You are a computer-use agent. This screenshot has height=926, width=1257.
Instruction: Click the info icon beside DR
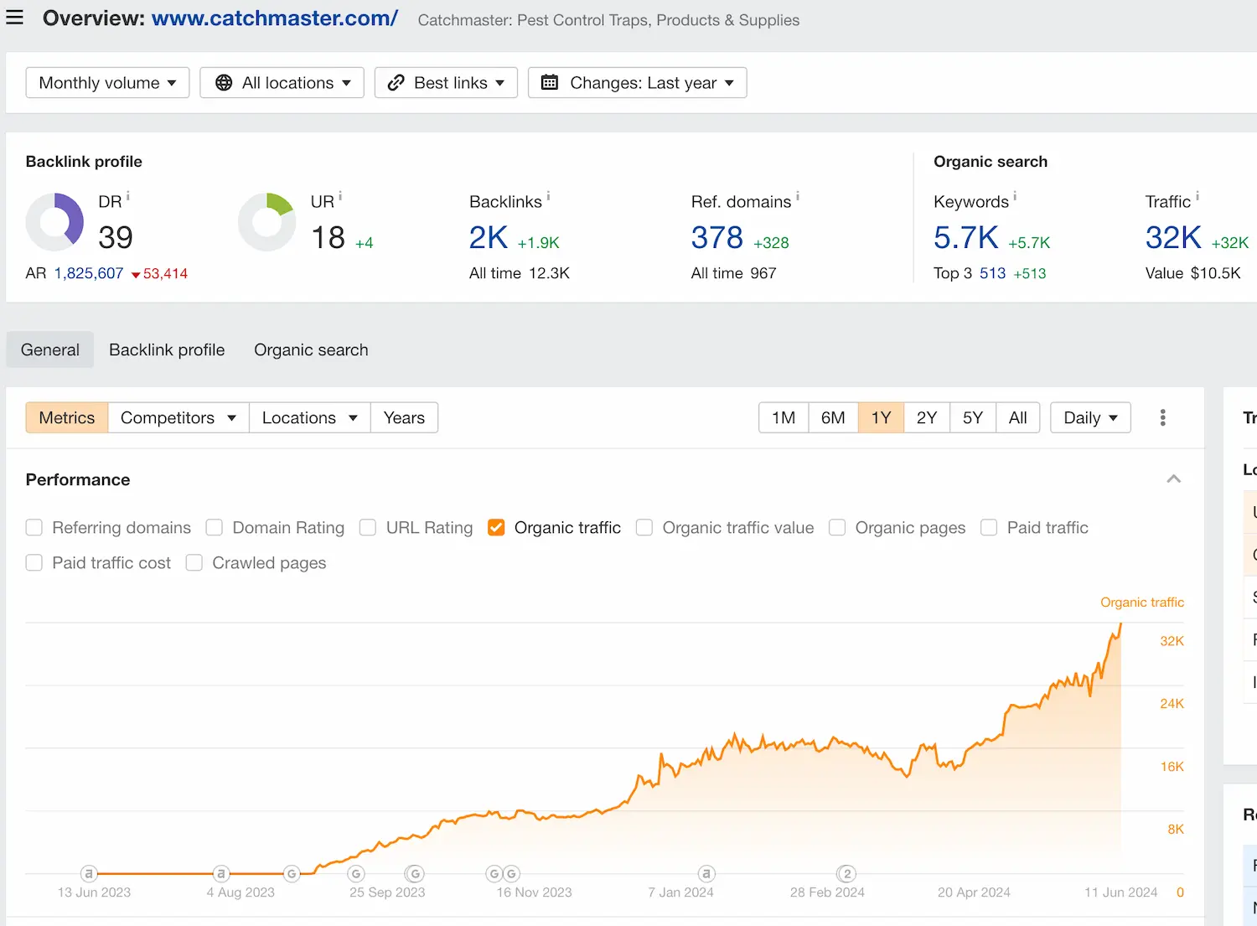[x=128, y=197]
